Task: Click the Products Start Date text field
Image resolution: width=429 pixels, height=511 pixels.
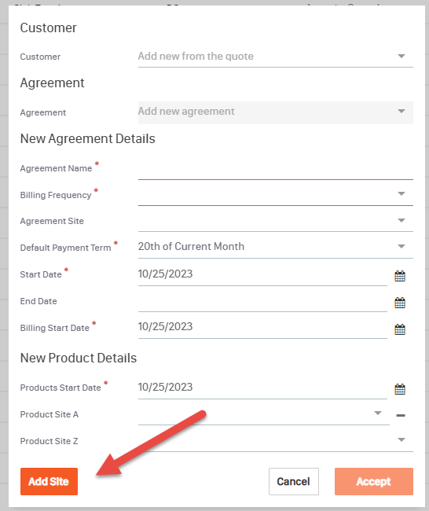Action: click(262, 388)
